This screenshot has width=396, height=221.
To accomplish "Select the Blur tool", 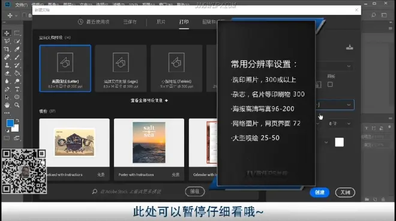I will coord(7,81).
